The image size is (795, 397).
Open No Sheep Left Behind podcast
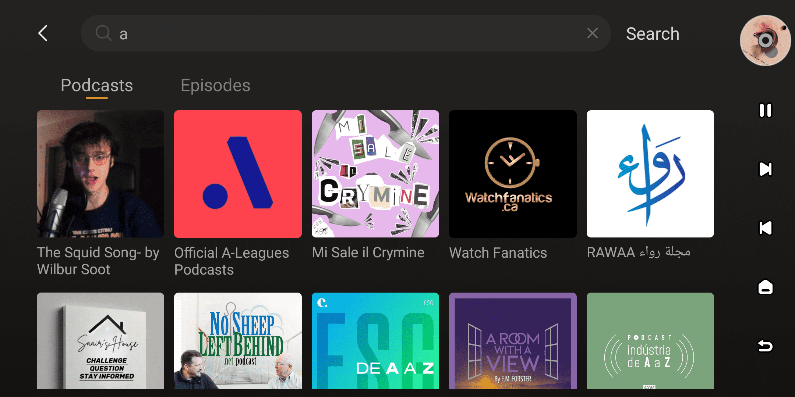pos(238,341)
